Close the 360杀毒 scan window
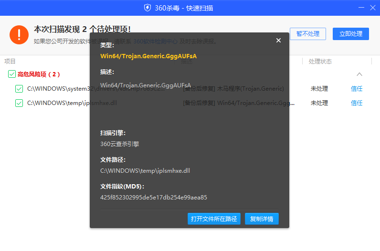The image size is (380, 251). click(x=373, y=8)
